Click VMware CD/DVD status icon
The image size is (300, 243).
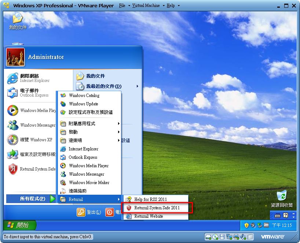(x=215, y=237)
